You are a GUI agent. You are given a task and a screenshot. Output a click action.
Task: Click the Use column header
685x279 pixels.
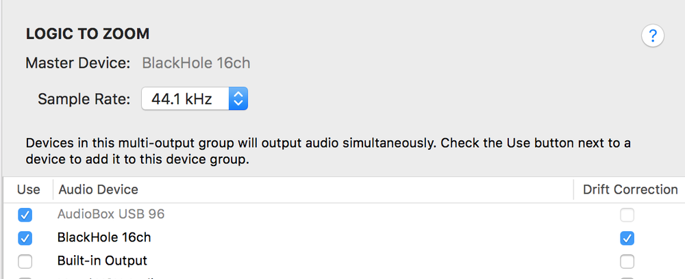[28, 189]
